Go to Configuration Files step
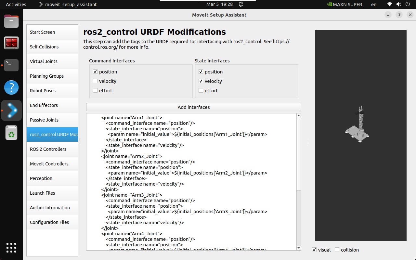Viewport: 416px width, 260px height. (52, 222)
